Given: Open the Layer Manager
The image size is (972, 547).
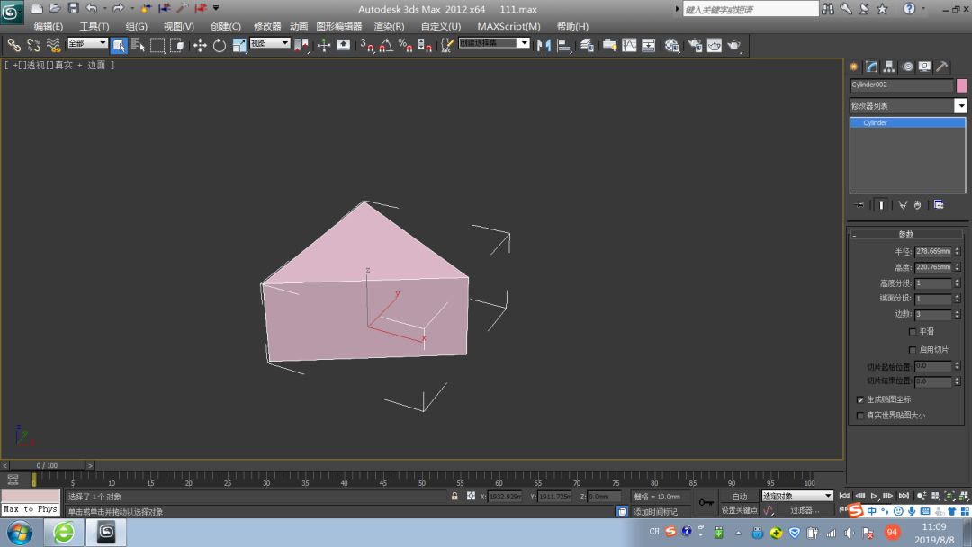Looking at the screenshot, I should coord(587,45).
